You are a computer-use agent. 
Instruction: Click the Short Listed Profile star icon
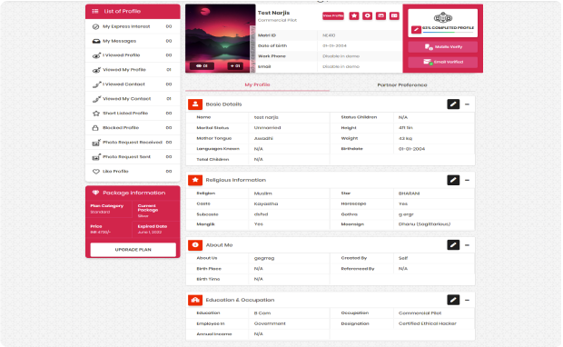coord(96,114)
